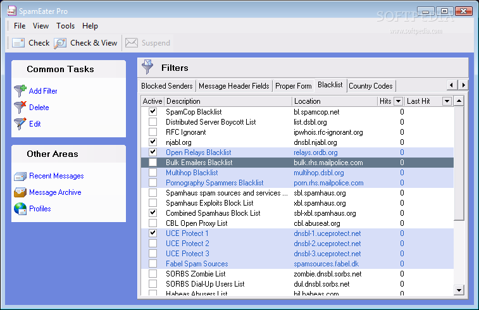This screenshot has width=479, height=310.
Task: Click dnsbl-3.uceprotect.net location cell
Action: tap(327, 254)
